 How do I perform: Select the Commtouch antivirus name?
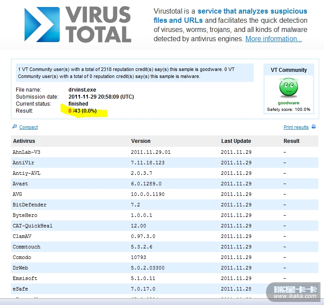point(26,247)
